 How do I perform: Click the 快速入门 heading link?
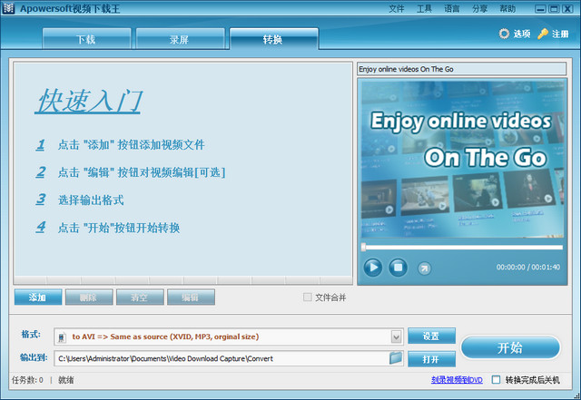pos(89,101)
